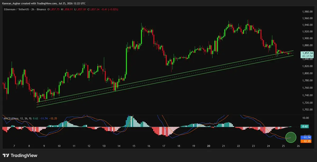Click the 1,760.00 price axis label

click(x=307, y=88)
